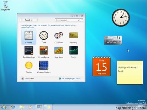This screenshot has height=110, width=147.
Task: Switch to the second running taskbar window
Action: (48, 107)
